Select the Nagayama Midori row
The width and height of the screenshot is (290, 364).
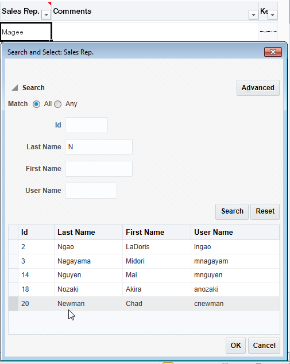pos(144,261)
